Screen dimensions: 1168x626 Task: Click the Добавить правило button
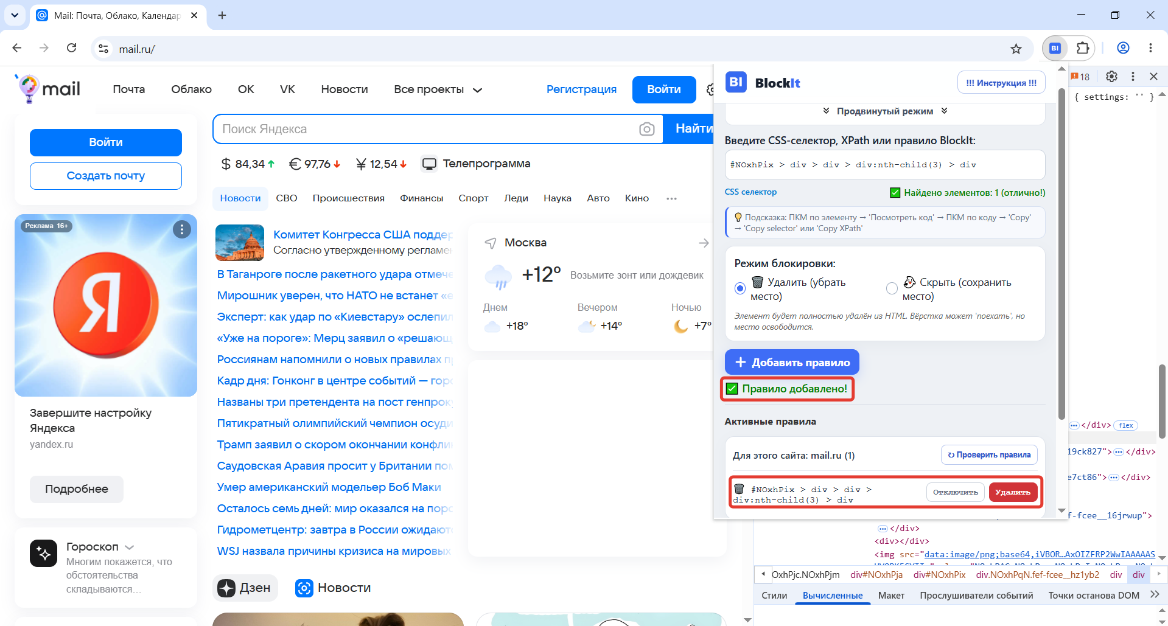pos(792,362)
